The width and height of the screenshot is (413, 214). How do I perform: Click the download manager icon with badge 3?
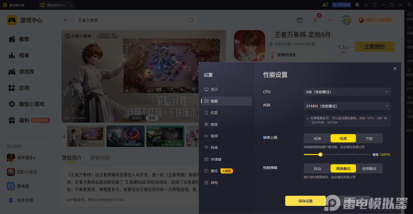tap(315, 20)
